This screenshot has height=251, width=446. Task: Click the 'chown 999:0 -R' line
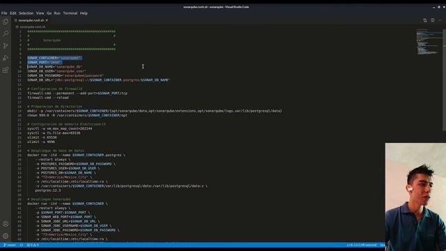pos(77,115)
